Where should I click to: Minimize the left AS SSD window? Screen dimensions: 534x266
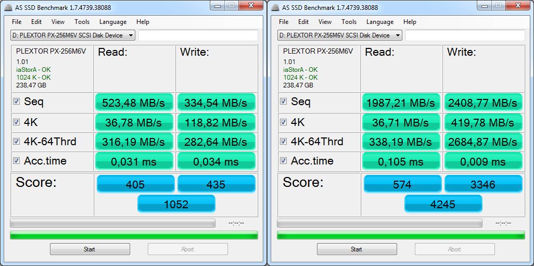click(x=217, y=5)
